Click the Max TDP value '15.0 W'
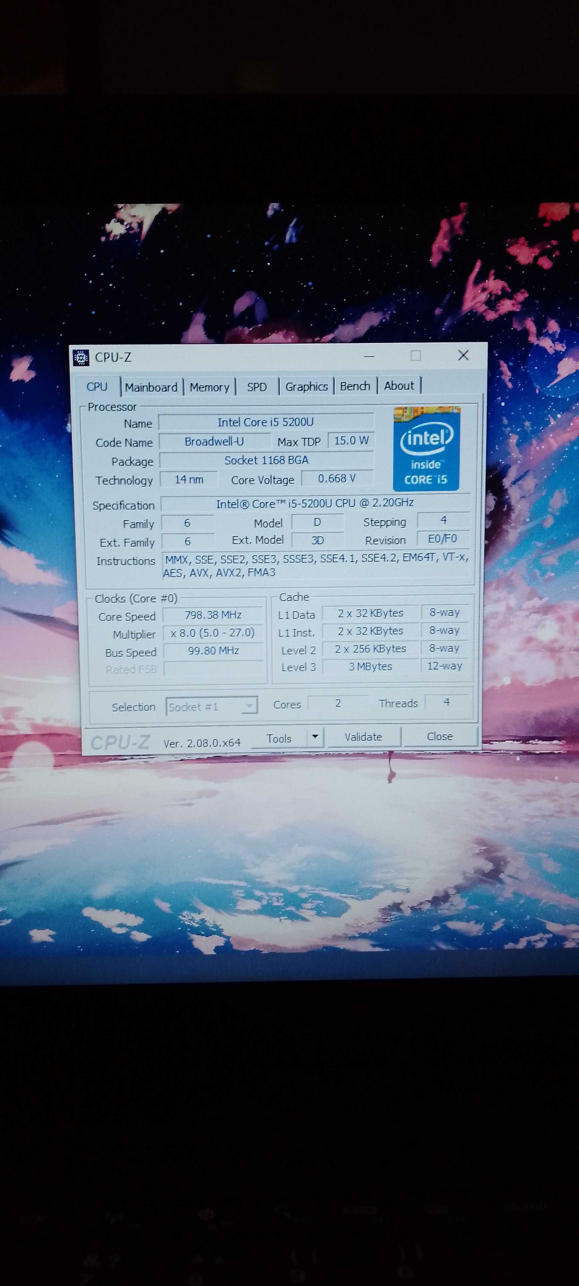The width and height of the screenshot is (579, 1286). 351,440
